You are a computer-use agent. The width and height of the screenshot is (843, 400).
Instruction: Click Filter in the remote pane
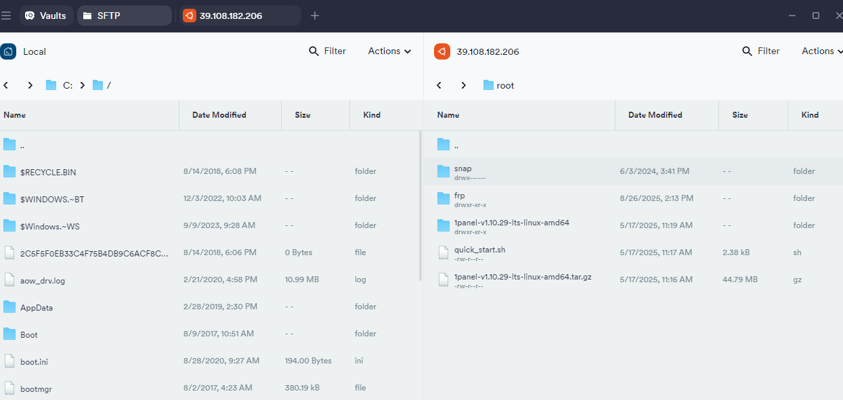click(761, 51)
